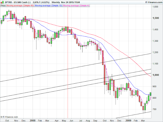The width and height of the screenshot is (163, 122).
Task: Click the Weekly timeframe label
Action: click(56, 2)
